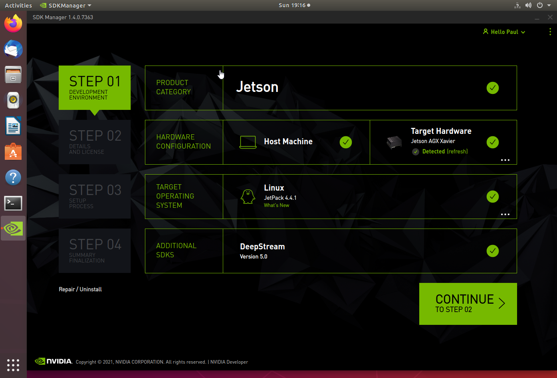Open the Repair / Uninstall link
This screenshot has width=557, height=378.
tap(80, 289)
